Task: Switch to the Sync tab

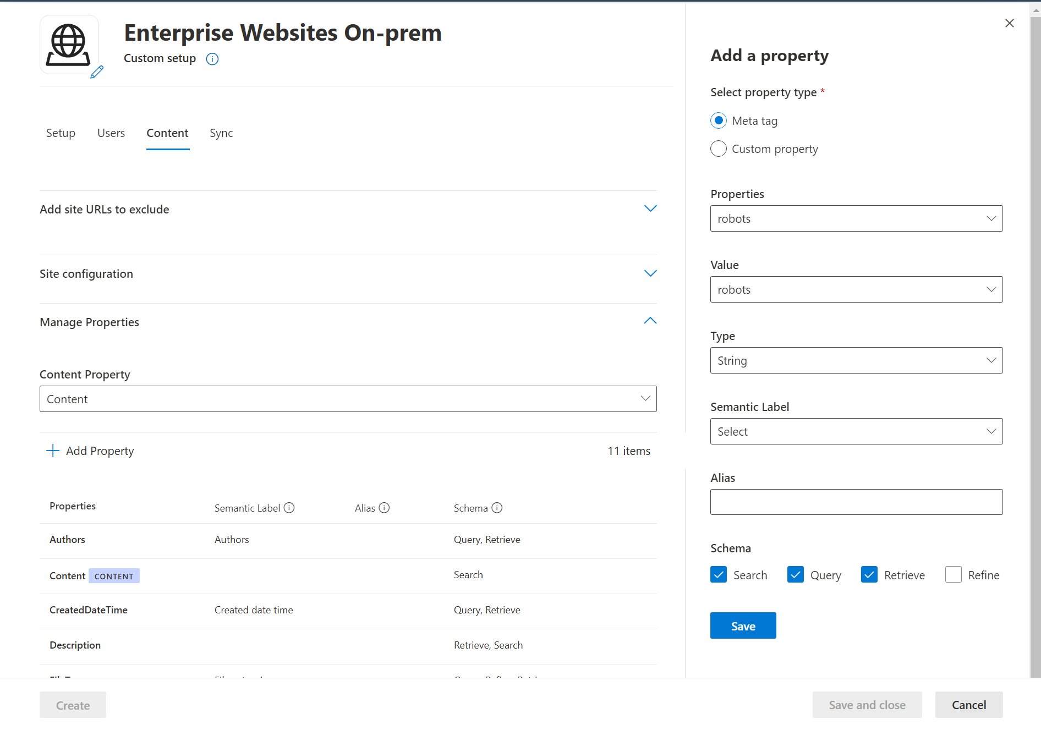Action: point(221,133)
